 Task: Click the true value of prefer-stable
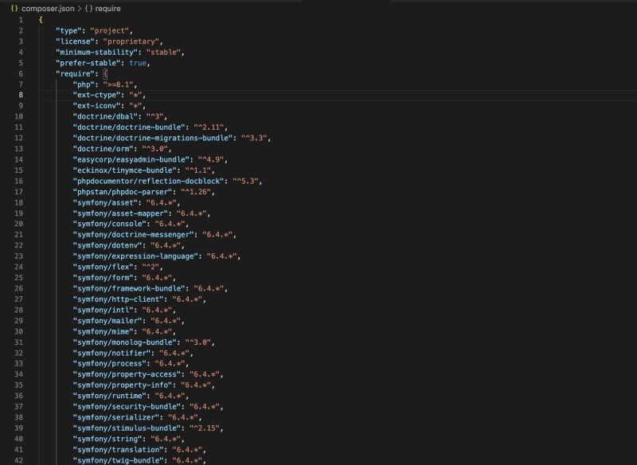tap(138, 63)
